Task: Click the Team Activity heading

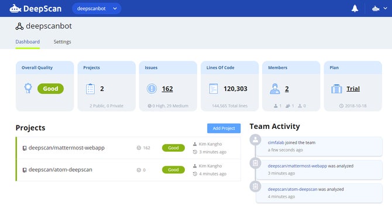Action: click(x=275, y=127)
